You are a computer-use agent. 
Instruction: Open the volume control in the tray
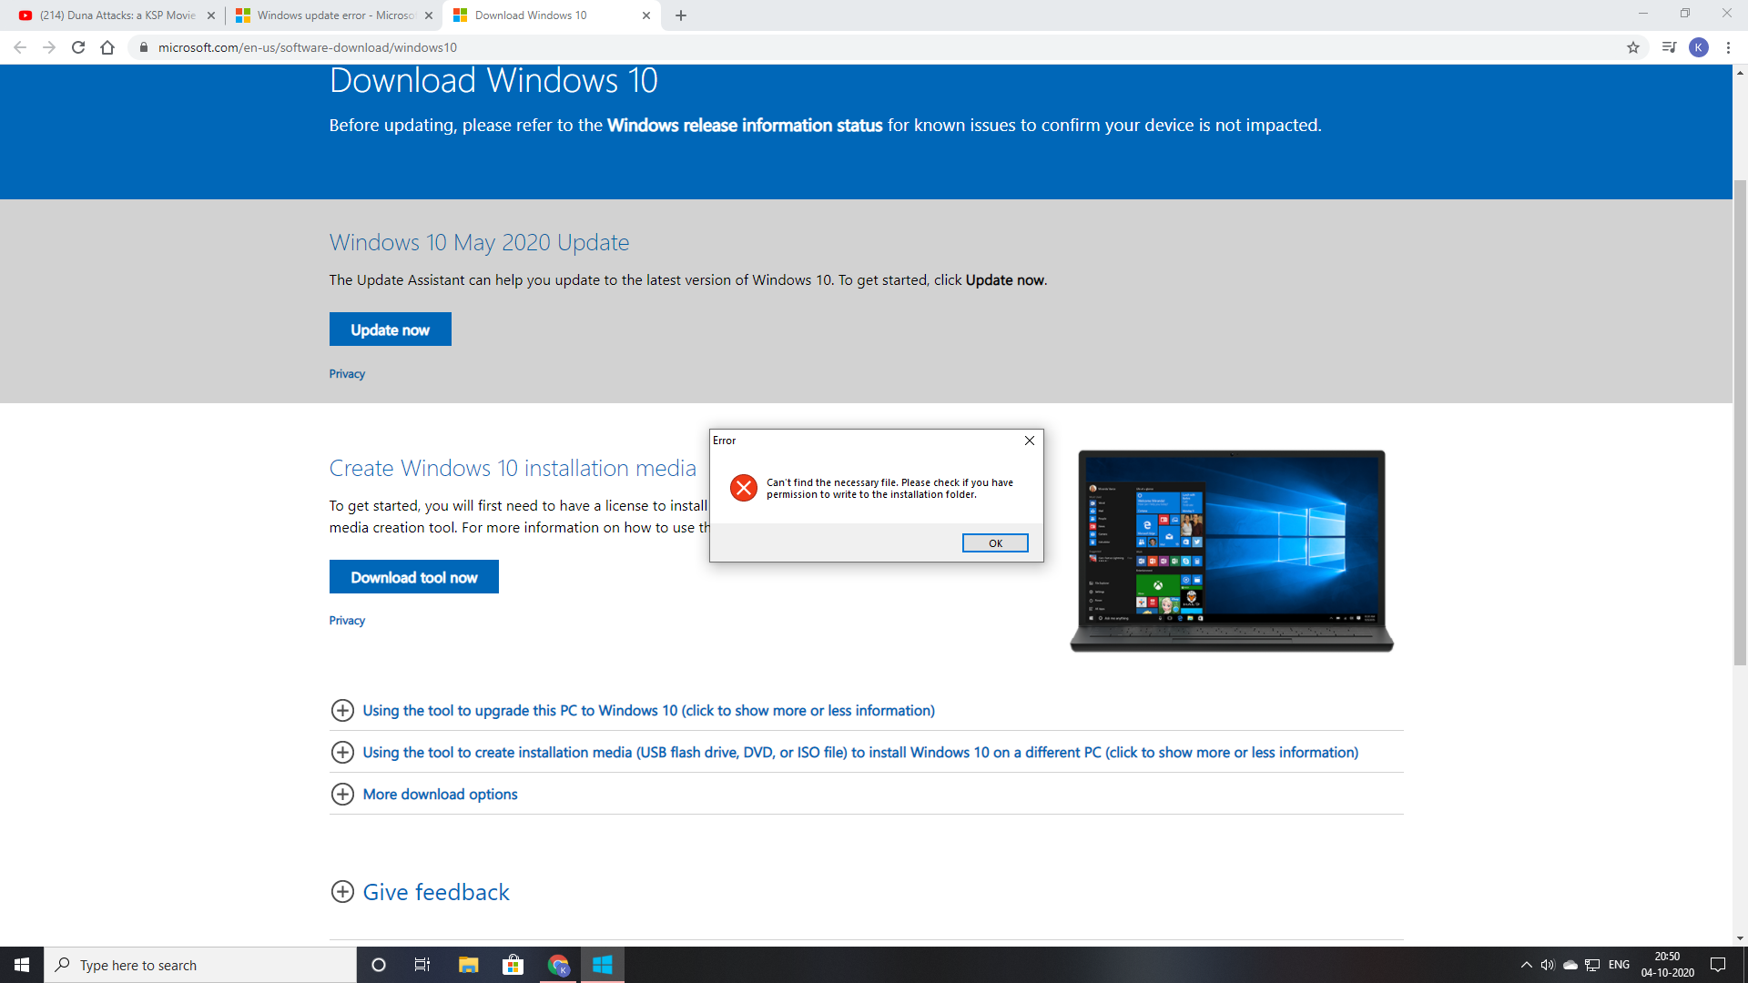1548,965
